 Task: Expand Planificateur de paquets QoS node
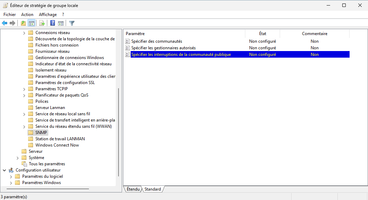tap(24, 95)
